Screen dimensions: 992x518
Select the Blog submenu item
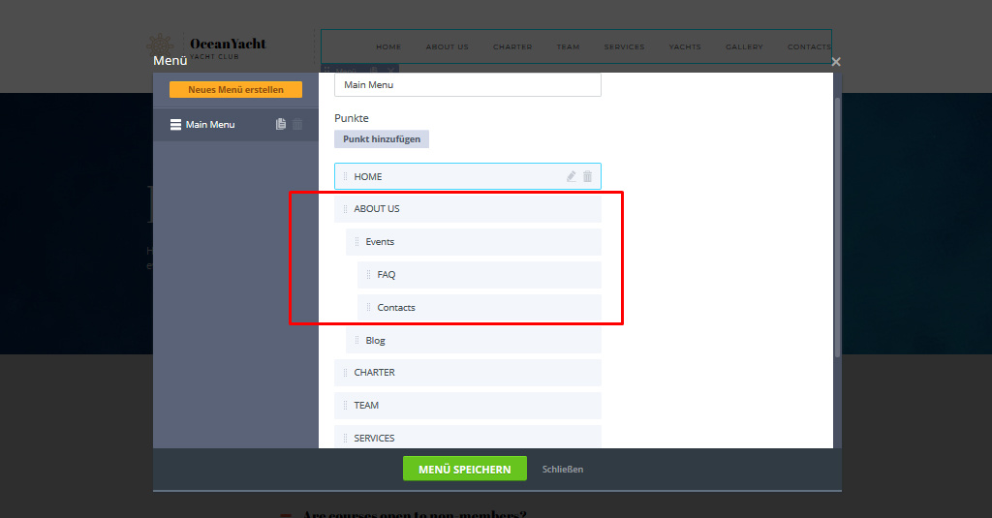click(473, 341)
